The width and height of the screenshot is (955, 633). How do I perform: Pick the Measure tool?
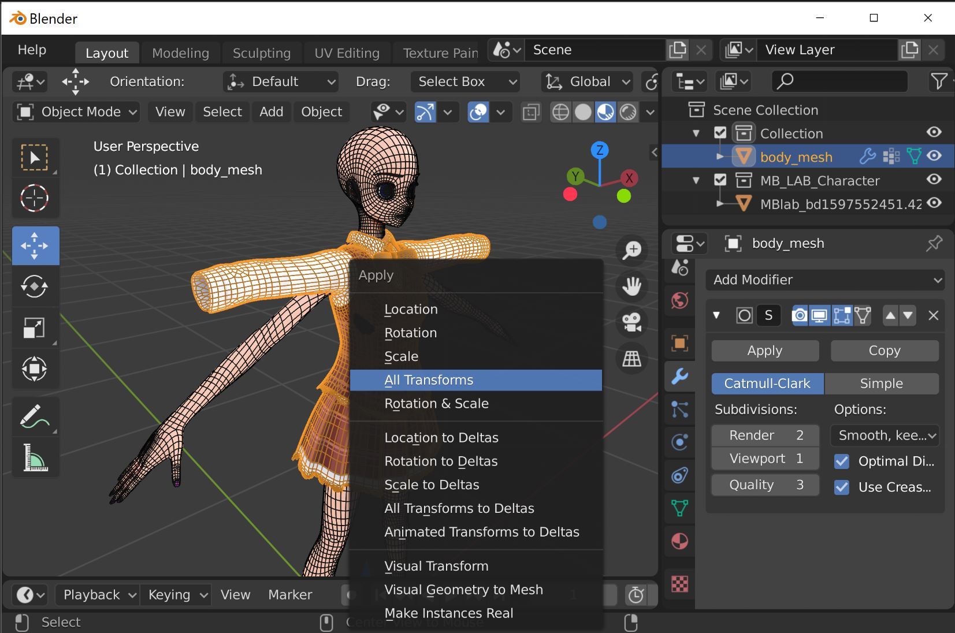tap(35, 457)
